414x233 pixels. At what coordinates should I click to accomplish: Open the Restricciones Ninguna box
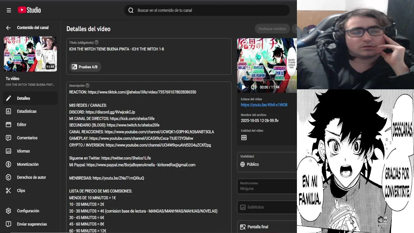click(x=267, y=186)
